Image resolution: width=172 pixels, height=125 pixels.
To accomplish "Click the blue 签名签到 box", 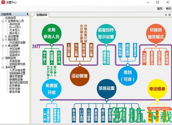I will [x=128, y=50].
